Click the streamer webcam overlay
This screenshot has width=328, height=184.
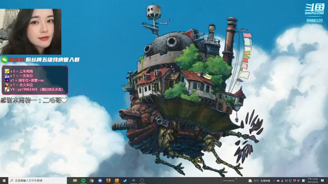point(30,32)
